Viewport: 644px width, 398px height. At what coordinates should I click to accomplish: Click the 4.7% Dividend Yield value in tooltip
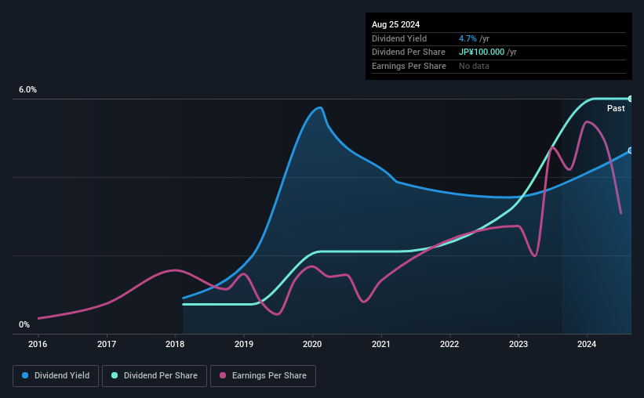(468, 38)
